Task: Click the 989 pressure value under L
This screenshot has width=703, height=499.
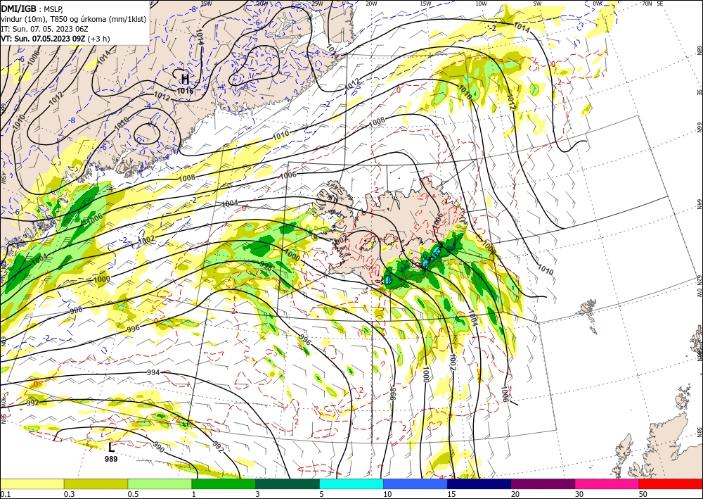Action: (111, 459)
